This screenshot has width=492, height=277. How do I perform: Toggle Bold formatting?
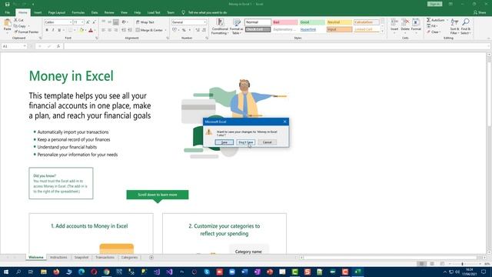(x=47, y=30)
